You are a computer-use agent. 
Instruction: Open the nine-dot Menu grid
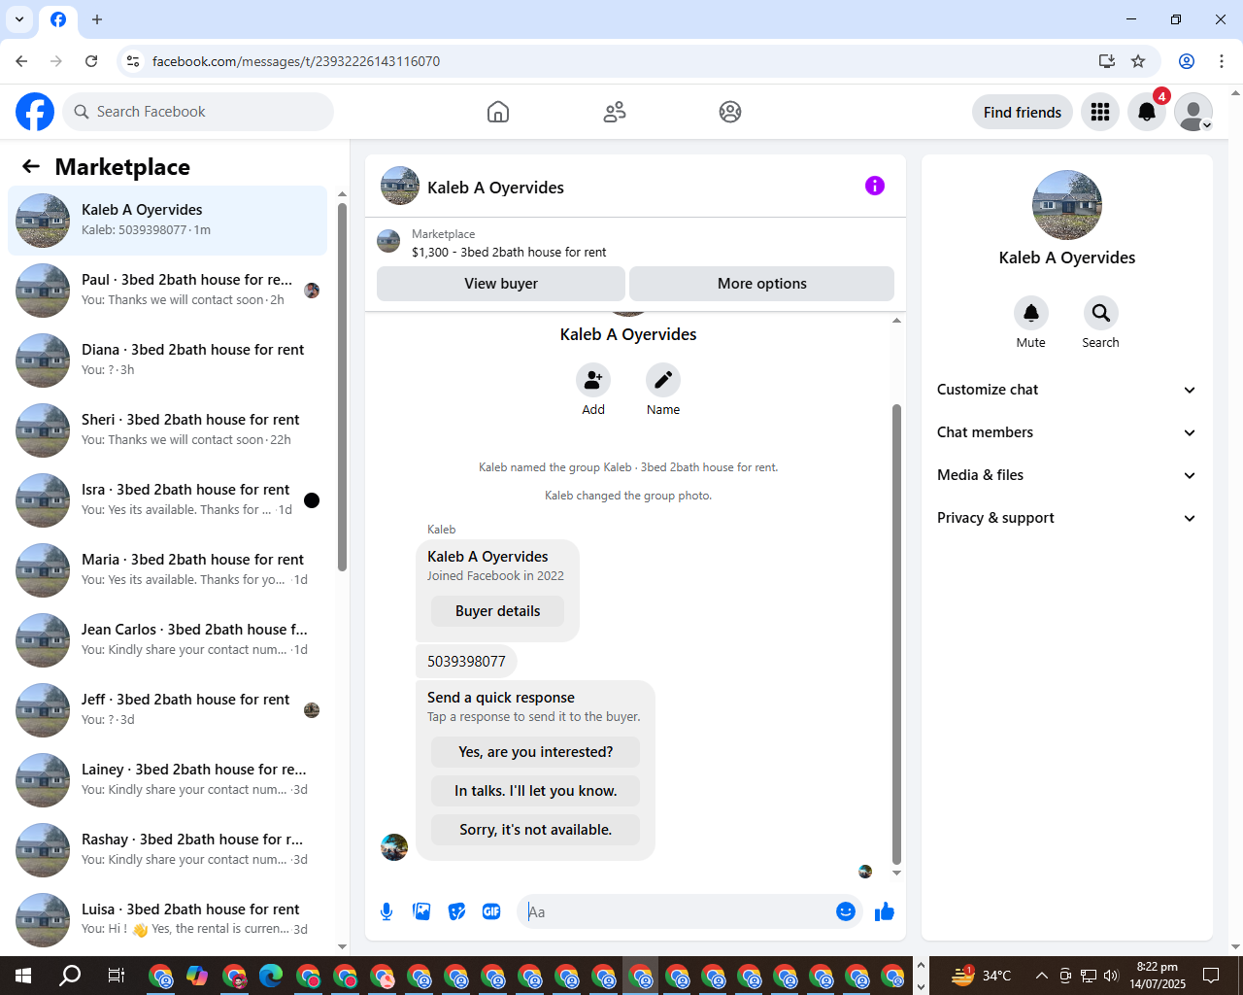(x=1100, y=112)
